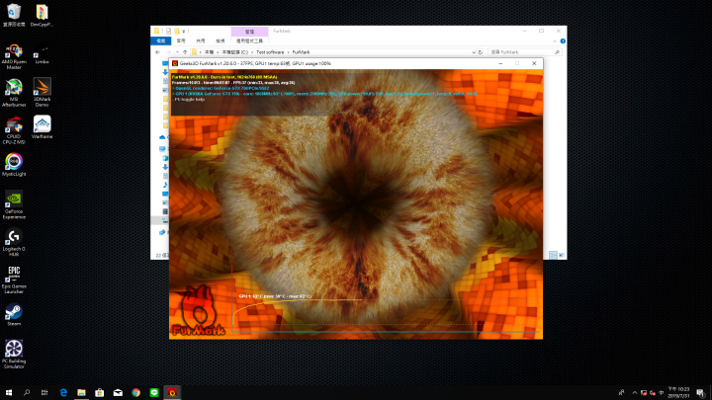
Task: Launch CPUID CPU-Z MSI icon
Action: click(x=14, y=130)
